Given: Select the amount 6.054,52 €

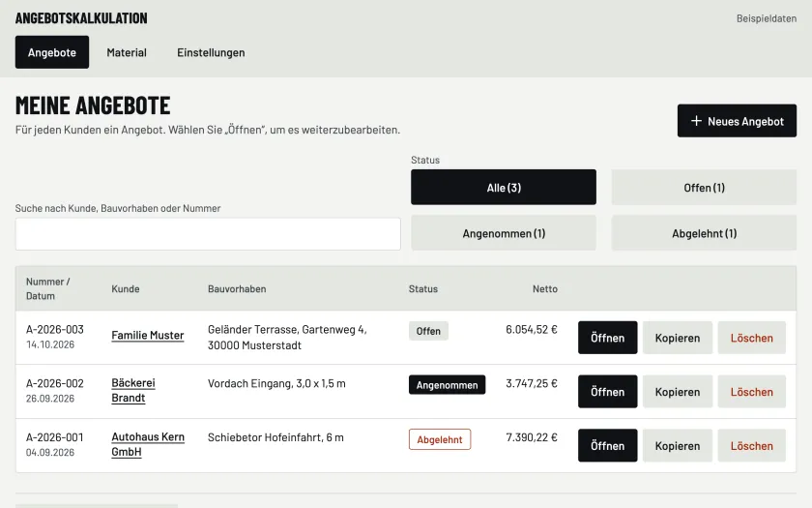Looking at the screenshot, I should (532, 329).
